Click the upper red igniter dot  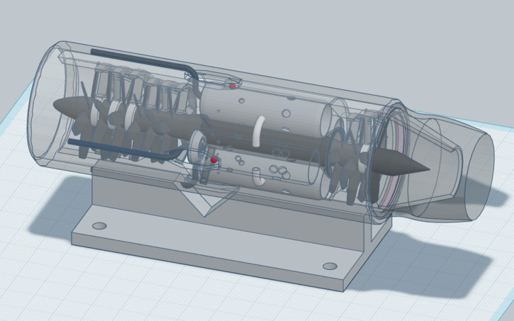coord(233,86)
